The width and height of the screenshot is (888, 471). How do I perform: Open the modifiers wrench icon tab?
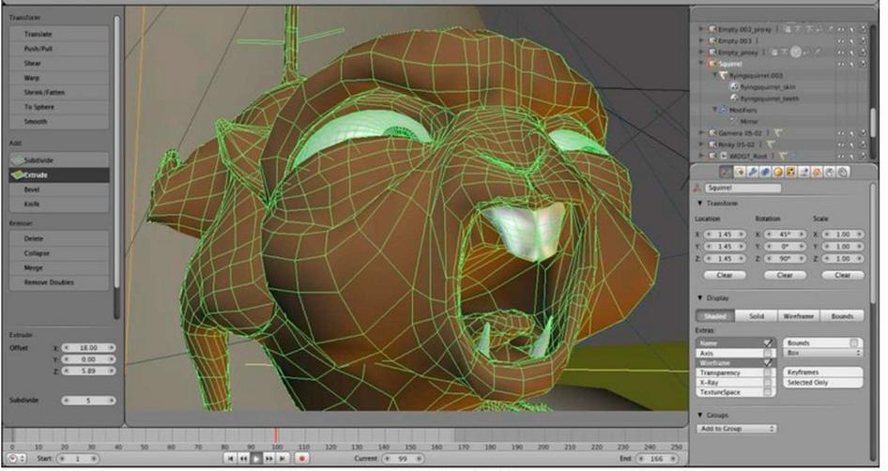(x=753, y=172)
